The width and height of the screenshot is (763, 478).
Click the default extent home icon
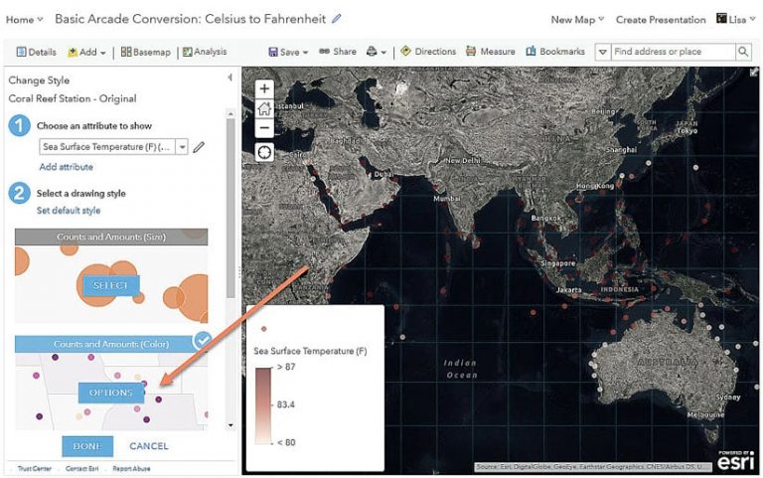click(264, 108)
